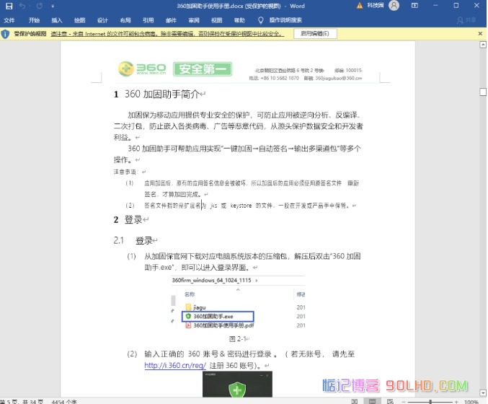
Task: Click the 操作说明搜索 search box
Action: click(x=285, y=20)
